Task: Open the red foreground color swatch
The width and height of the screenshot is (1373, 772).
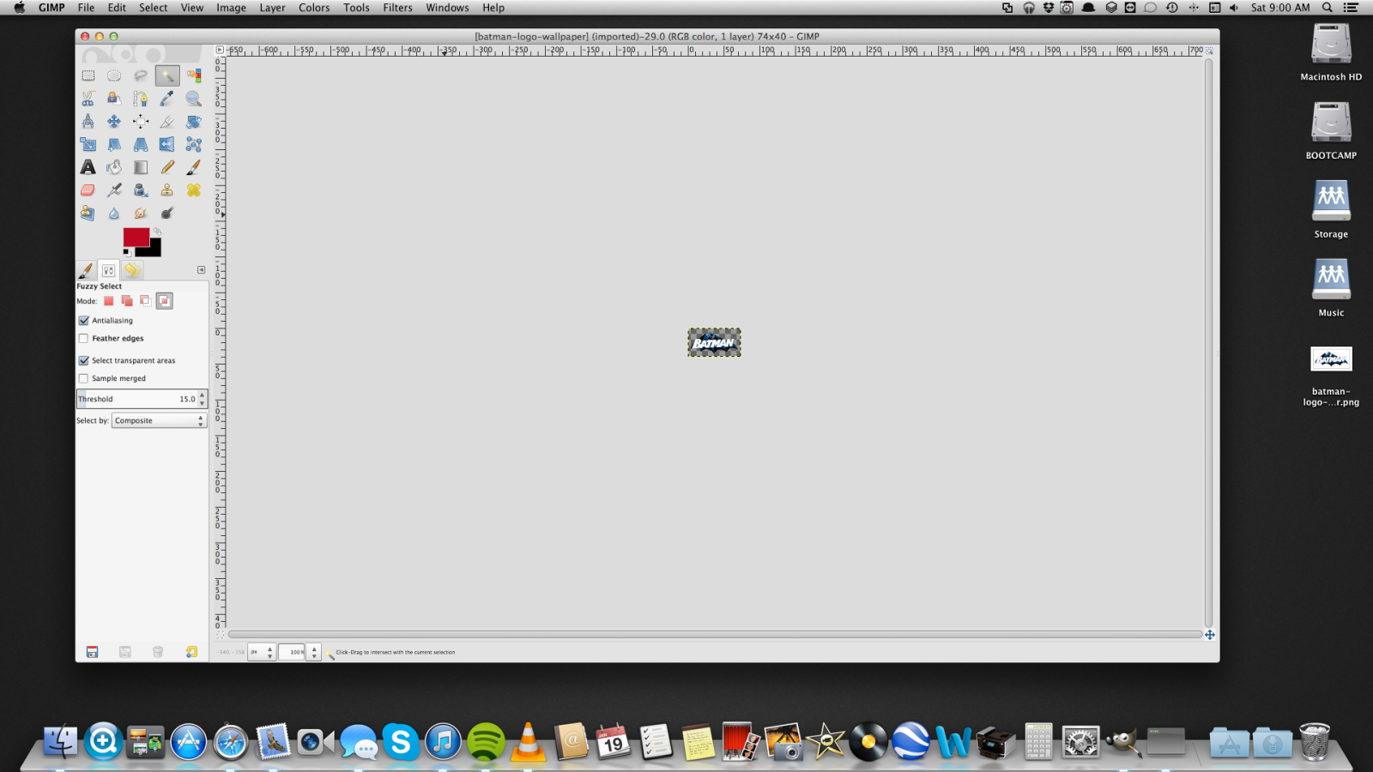Action: point(135,237)
